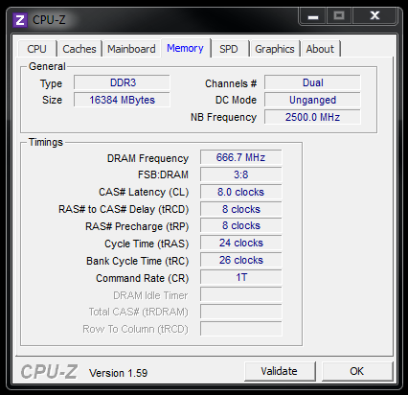The image size is (408, 395).
Task: Click the 8.0 clocks CAS Latency value
Action: pyautogui.click(x=241, y=192)
